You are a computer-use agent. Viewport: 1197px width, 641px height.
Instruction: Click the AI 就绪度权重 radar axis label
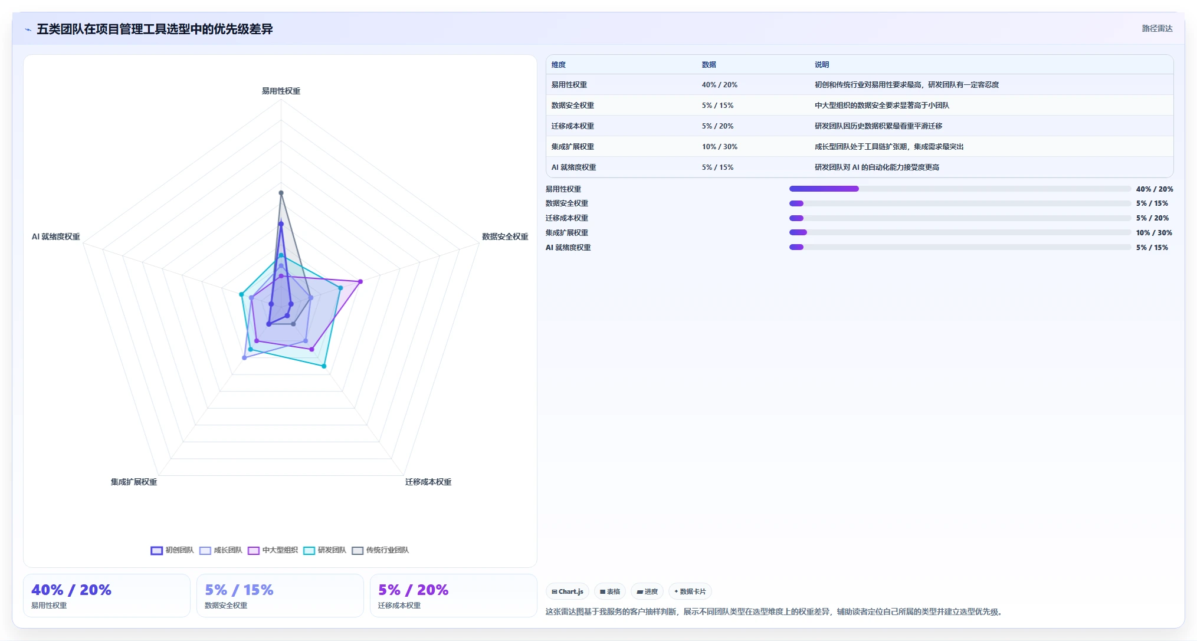click(56, 236)
